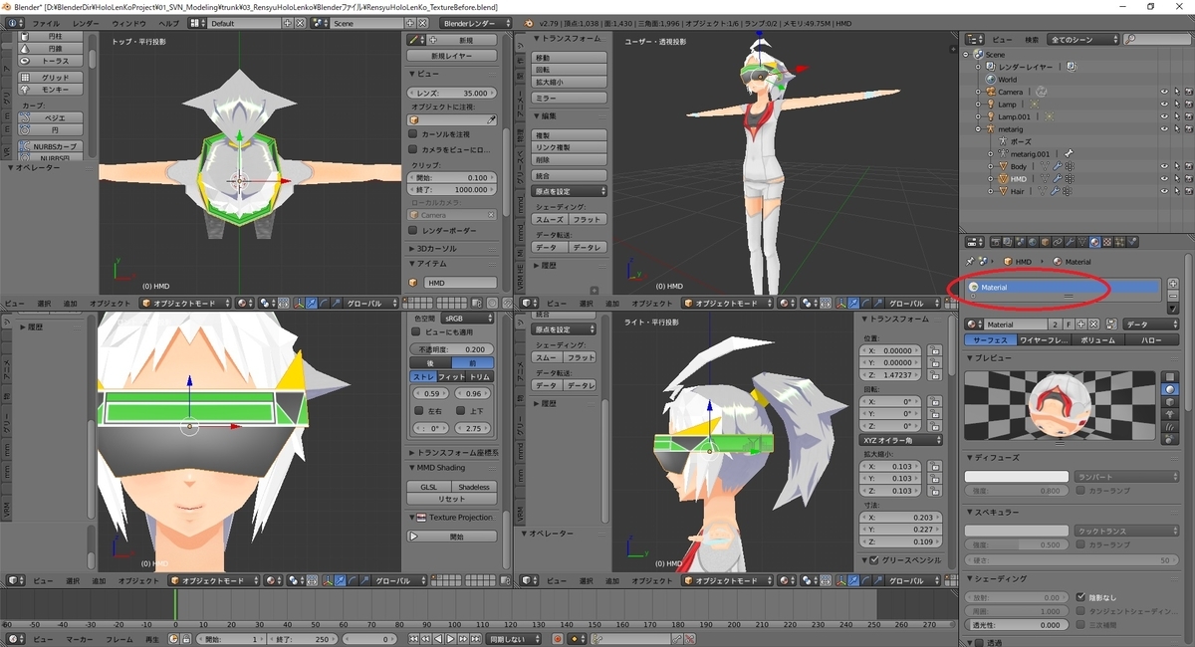Toggle グリースペンシル checkbox
1195x647 pixels.
click(x=874, y=560)
